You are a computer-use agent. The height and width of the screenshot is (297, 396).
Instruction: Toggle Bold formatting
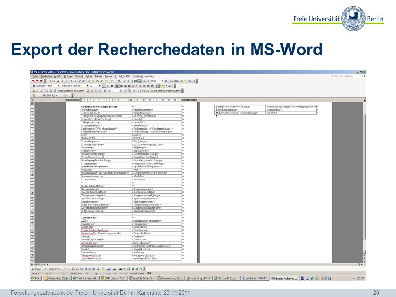point(104,86)
